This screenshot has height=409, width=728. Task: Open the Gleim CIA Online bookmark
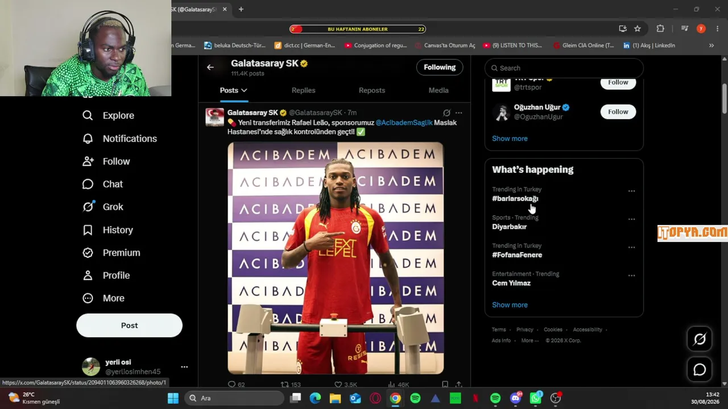coord(583,45)
